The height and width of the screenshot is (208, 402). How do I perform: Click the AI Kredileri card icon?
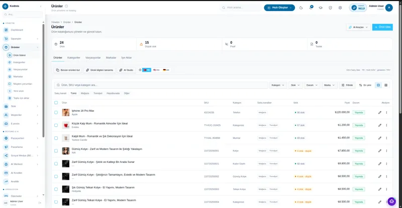pos(6,173)
